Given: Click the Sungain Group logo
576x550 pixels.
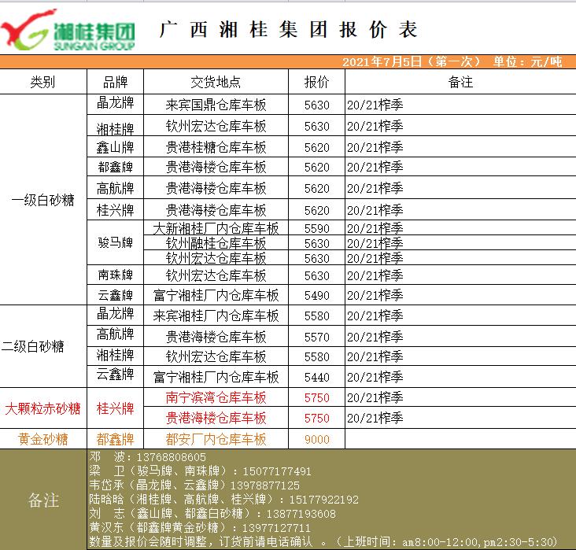Looking at the screenshot, I should tap(68, 30).
